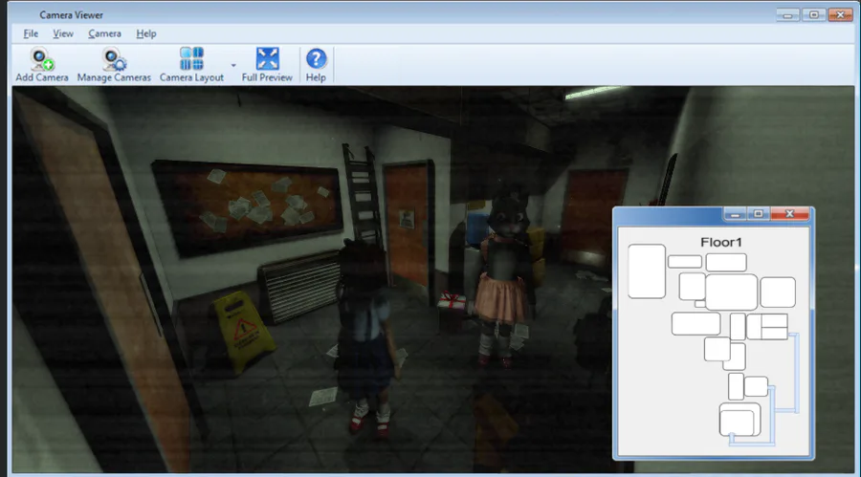Switch to Full Preview mode
861x477 pixels.
pyautogui.click(x=267, y=65)
